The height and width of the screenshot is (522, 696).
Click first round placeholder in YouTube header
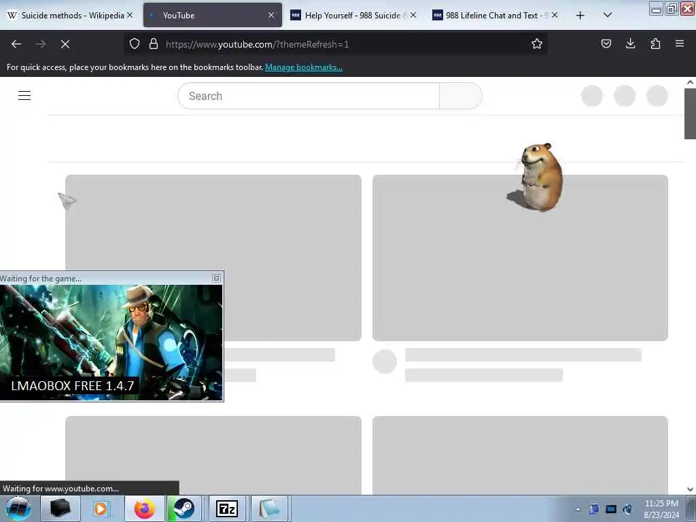click(x=592, y=96)
